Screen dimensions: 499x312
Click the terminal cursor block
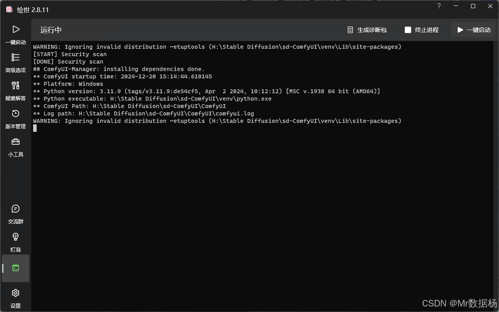tap(35, 128)
